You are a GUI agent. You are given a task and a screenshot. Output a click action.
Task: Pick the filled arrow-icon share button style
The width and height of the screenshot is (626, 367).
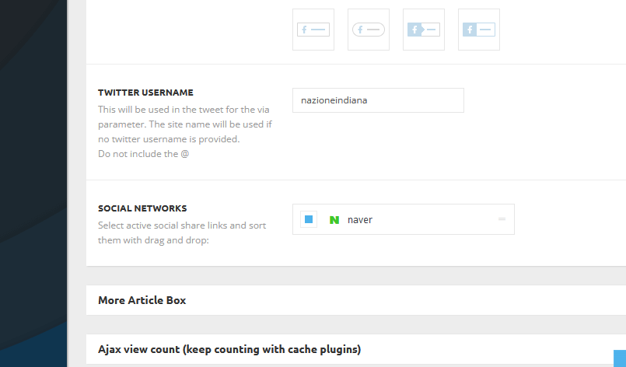click(424, 30)
